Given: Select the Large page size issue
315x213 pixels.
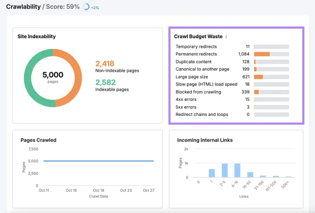Looking at the screenshot, I should 232,77.
